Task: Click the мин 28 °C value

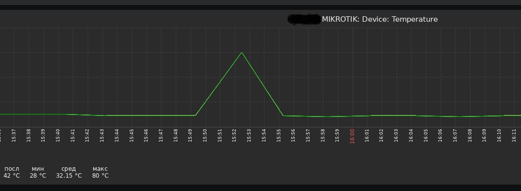Action: click(x=38, y=175)
